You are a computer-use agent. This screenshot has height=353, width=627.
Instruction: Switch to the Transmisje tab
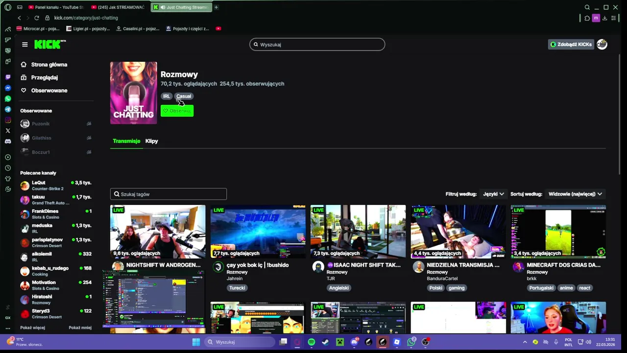pos(126,141)
